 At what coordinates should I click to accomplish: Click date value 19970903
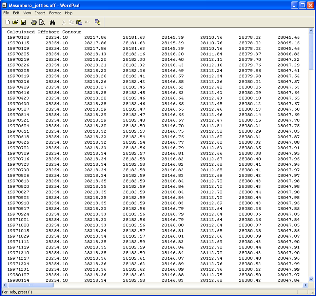coord(18,198)
